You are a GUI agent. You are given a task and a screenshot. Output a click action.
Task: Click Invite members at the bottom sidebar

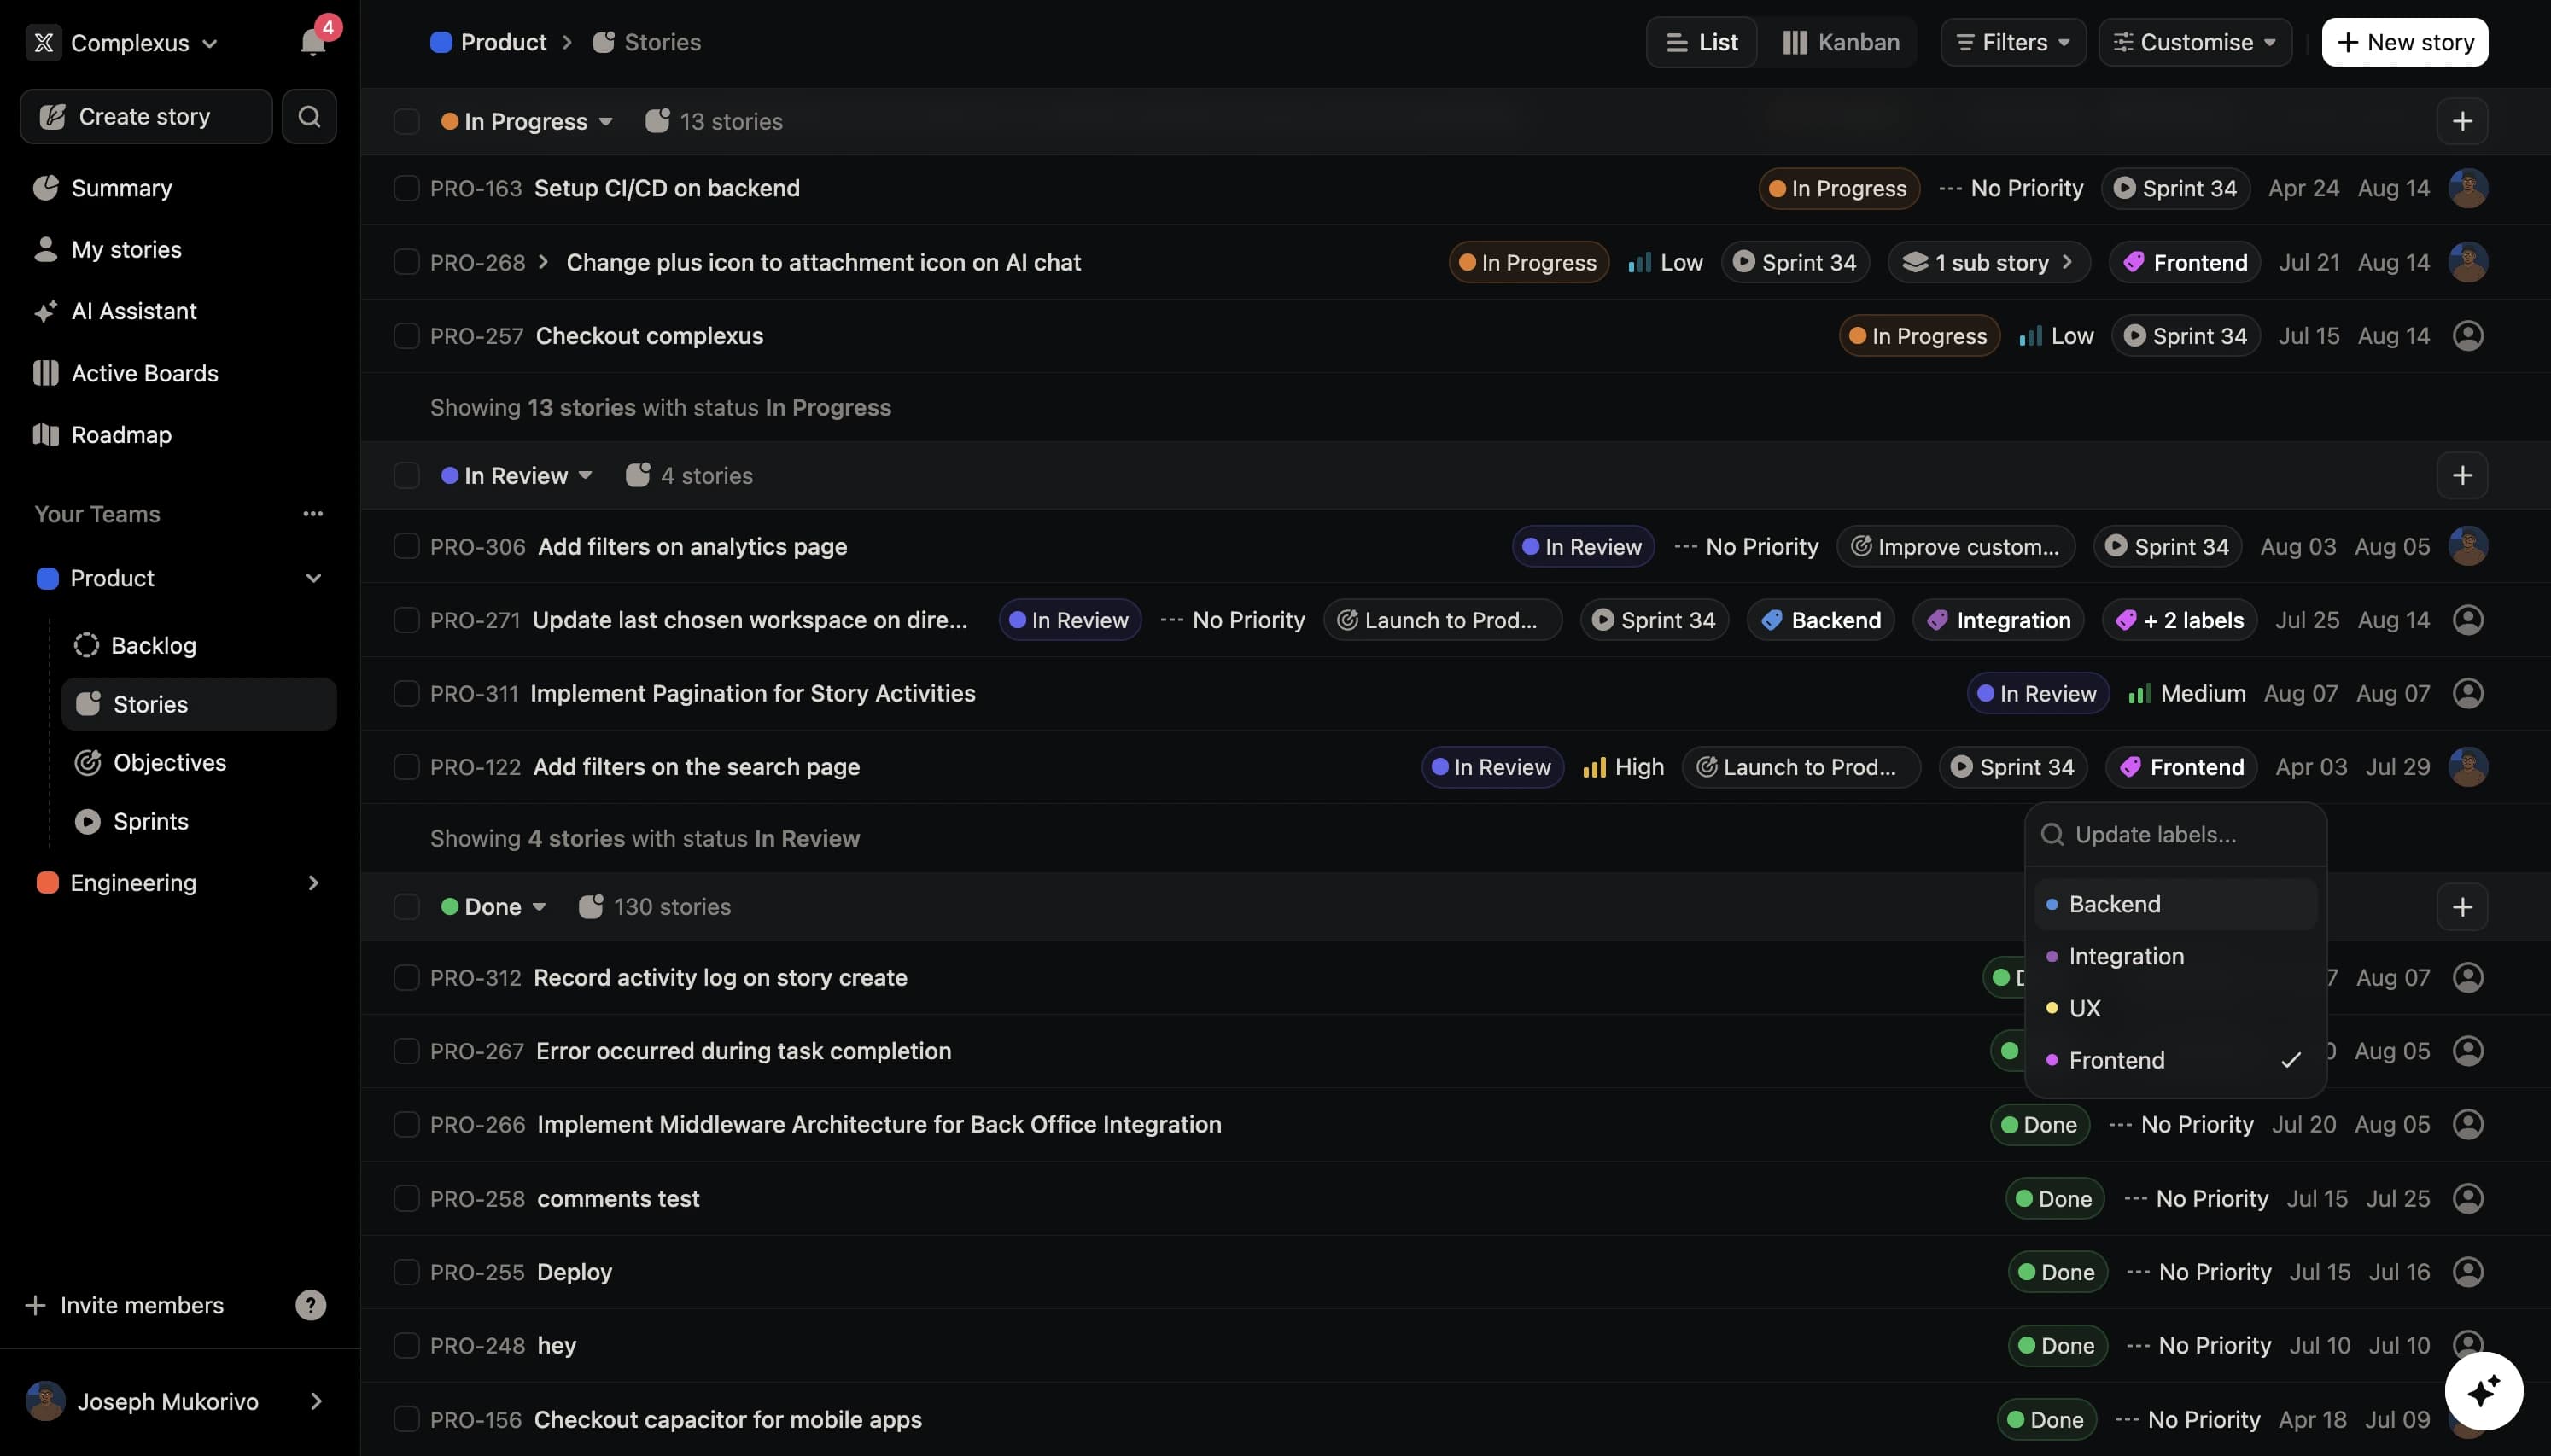(142, 1304)
